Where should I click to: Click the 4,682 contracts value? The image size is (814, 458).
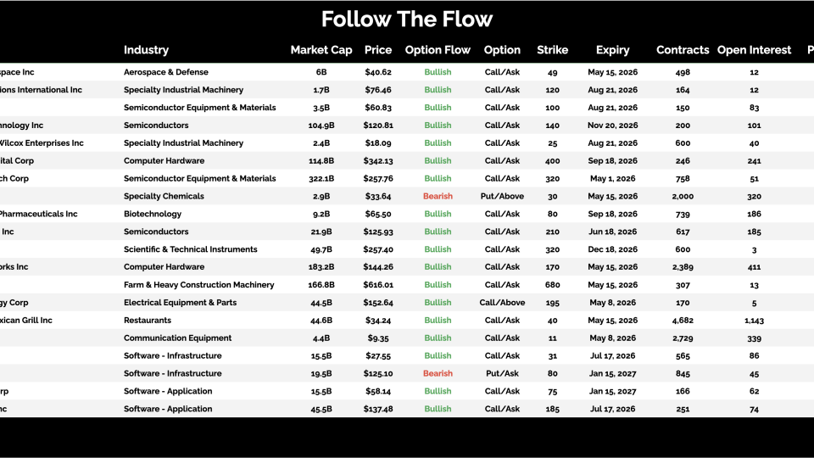click(683, 321)
